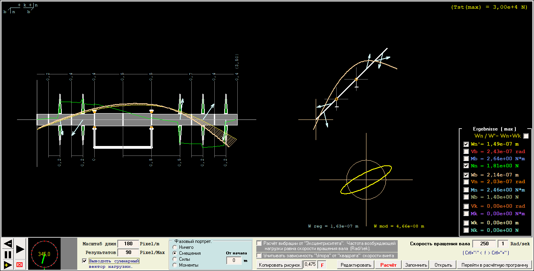Click the coordinate axes legend icon

click(21, 8)
